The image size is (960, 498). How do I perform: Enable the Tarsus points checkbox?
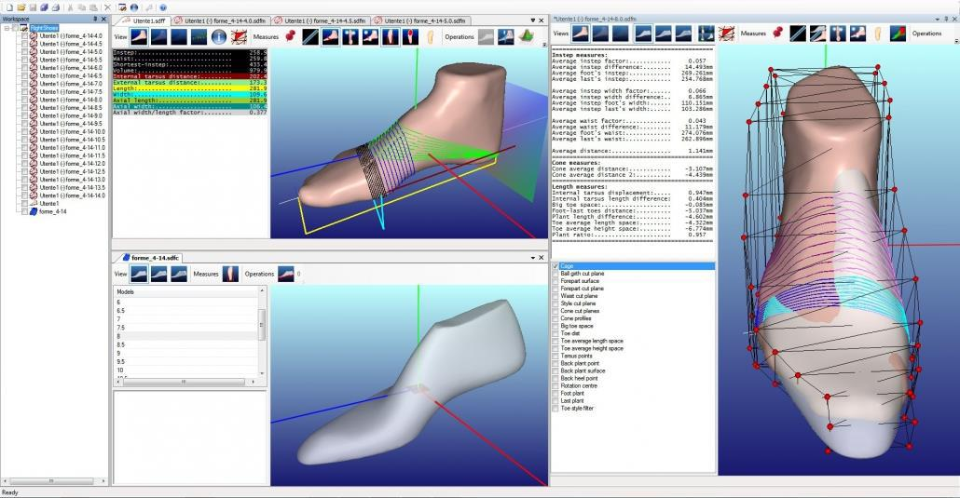(x=555, y=357)
